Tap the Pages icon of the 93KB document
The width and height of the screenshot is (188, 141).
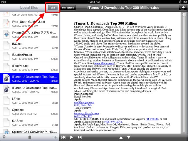tap(6, 89)
